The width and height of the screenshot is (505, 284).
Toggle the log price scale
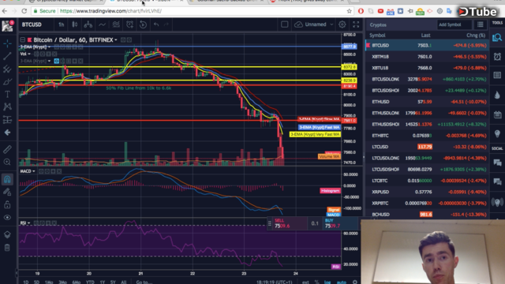(x=327, y=282)
